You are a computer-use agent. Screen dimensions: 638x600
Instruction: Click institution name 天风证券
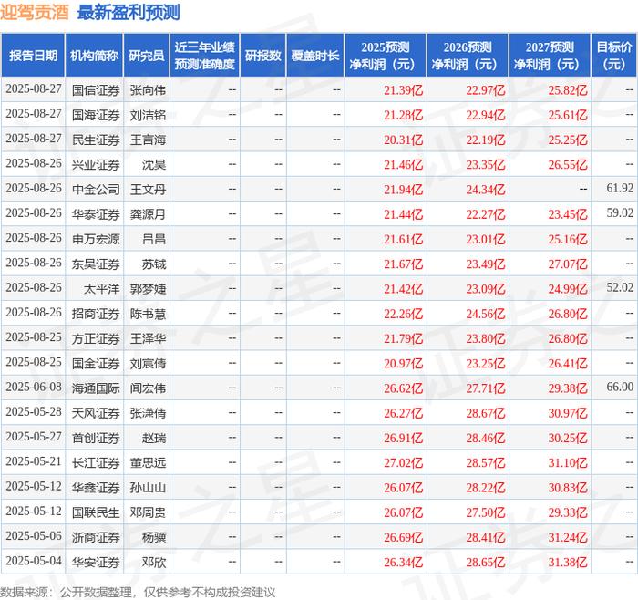click(96, 413)
